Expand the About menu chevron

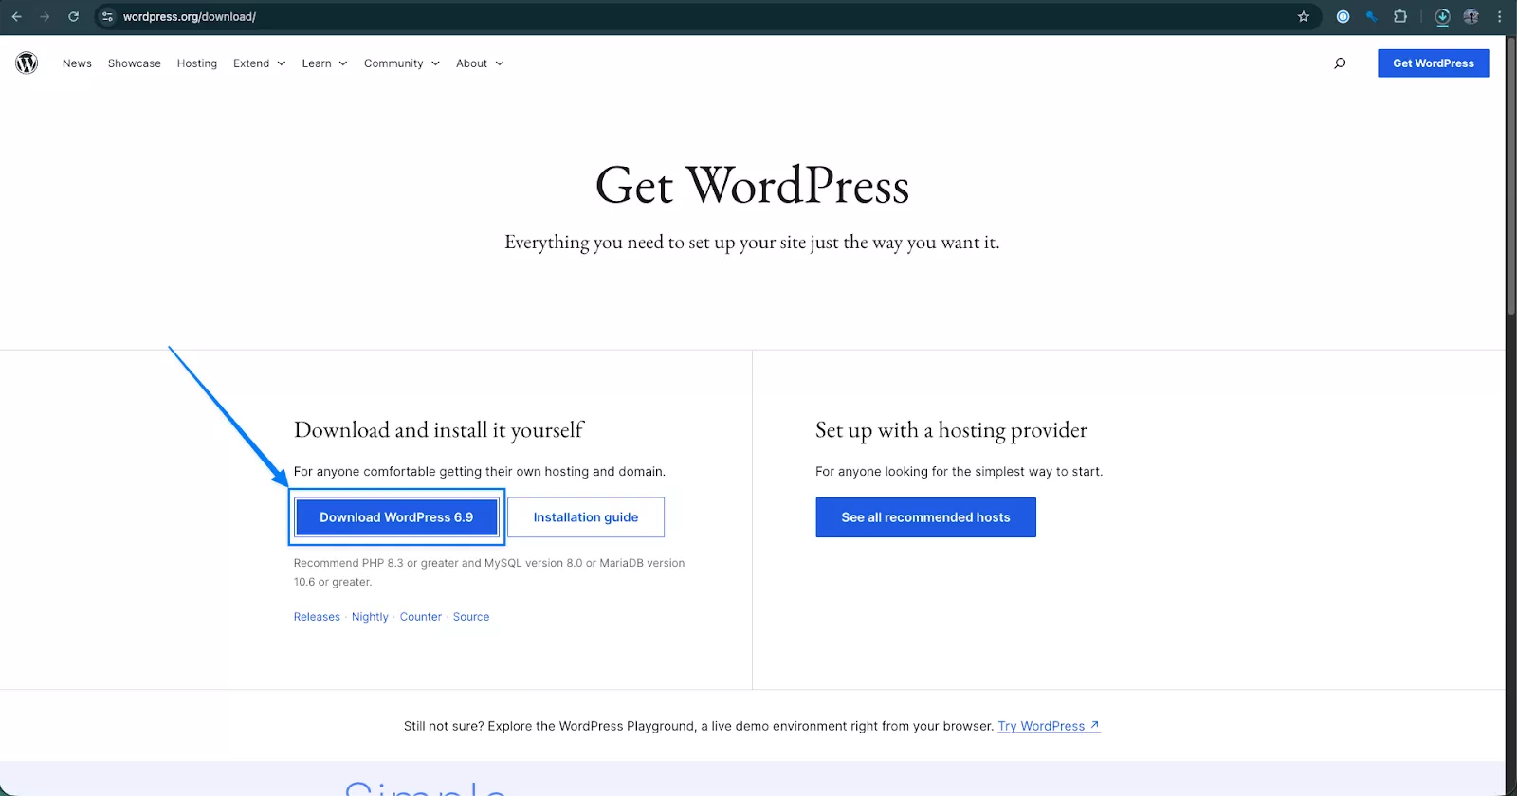(x=500, y=63)
